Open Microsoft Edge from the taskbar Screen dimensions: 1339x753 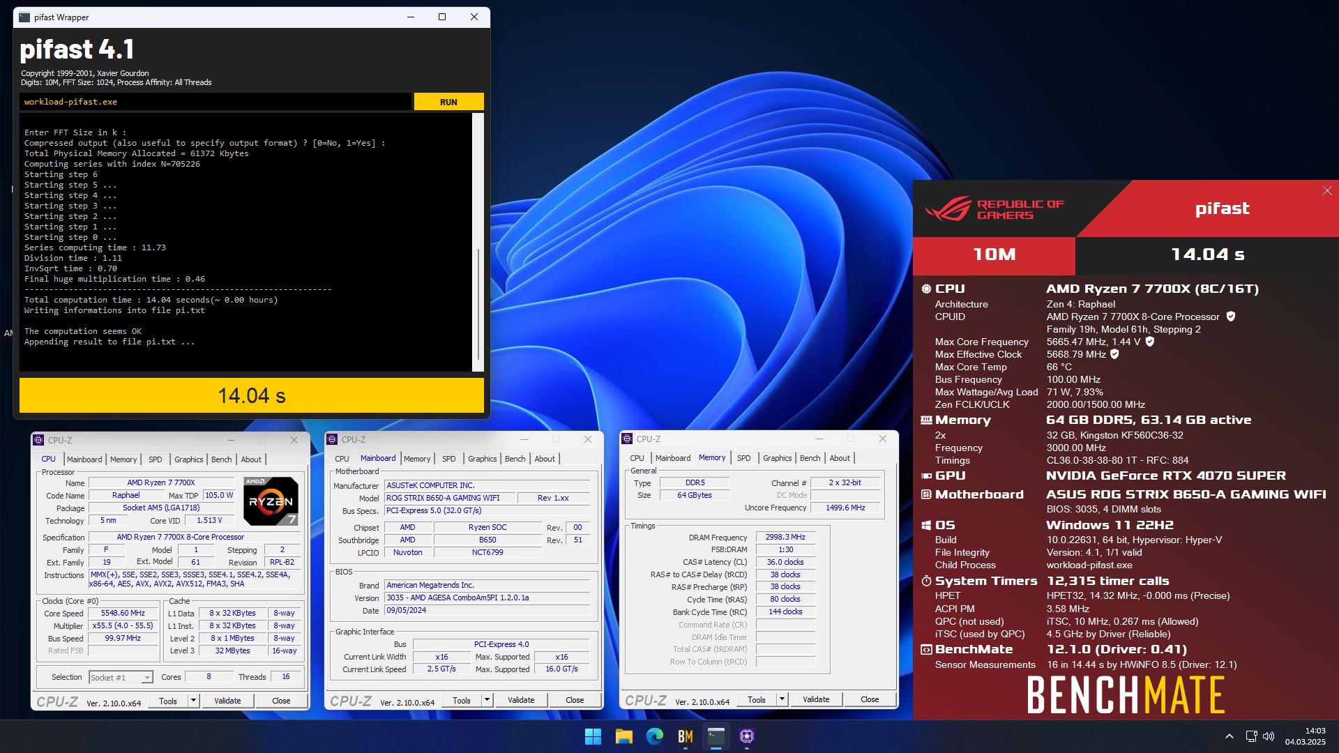click(654, 736)
